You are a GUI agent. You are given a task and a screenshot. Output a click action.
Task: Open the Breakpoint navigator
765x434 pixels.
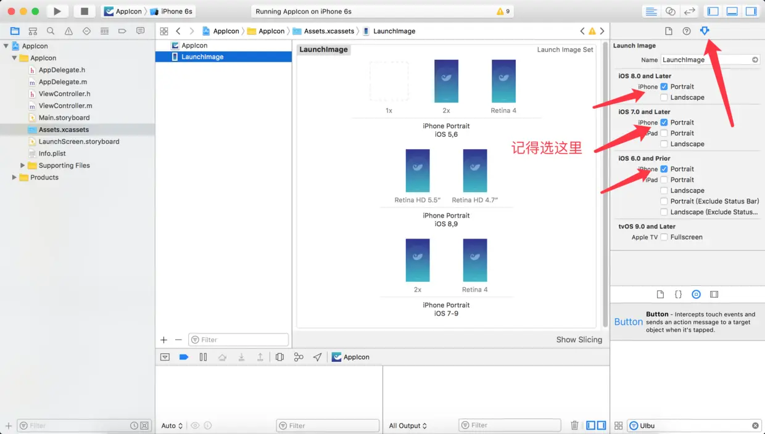pos(121,30)
